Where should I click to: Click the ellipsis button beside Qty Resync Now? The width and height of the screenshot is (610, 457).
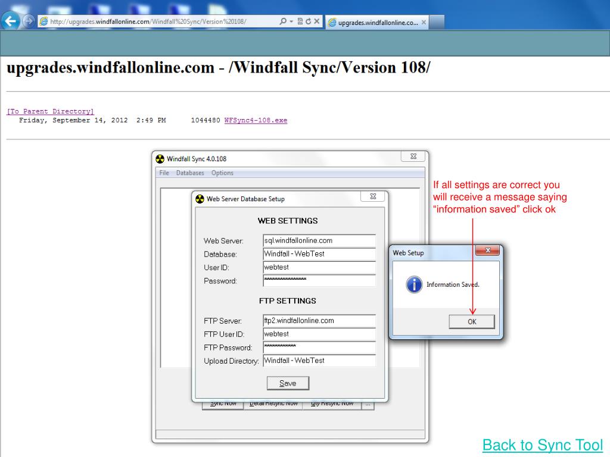pyautogui.click(x=368, y=405)
